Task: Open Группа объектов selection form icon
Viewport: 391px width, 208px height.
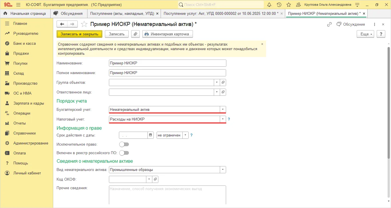Action: pos(223,82)
